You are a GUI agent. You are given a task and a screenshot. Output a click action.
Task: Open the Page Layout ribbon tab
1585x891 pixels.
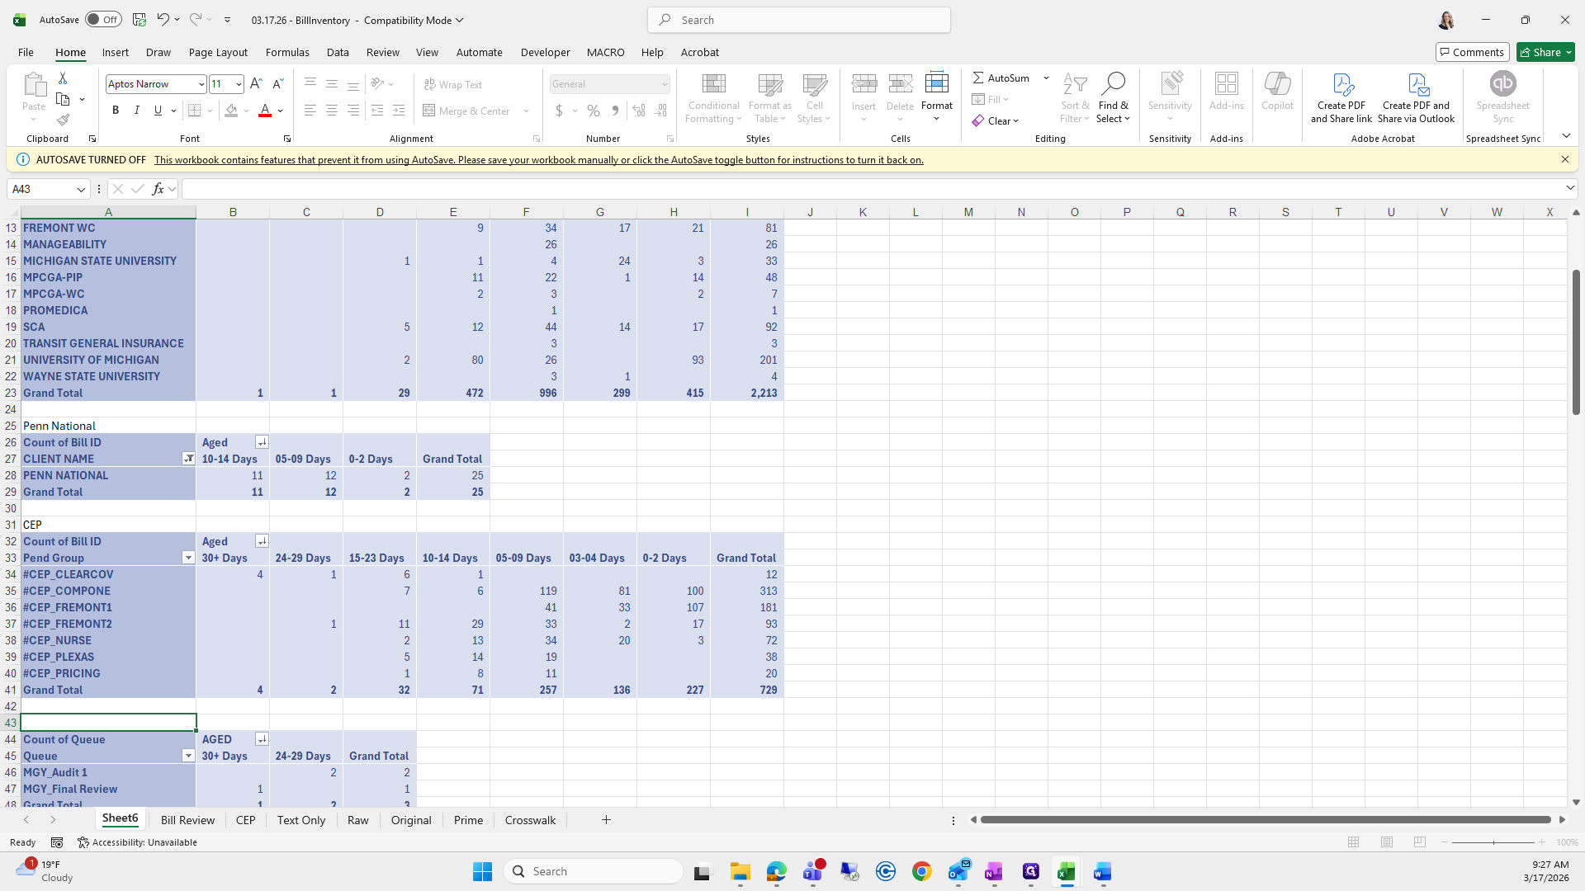(218, 52)
